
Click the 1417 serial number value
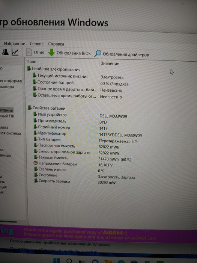(x=103, y=128)
